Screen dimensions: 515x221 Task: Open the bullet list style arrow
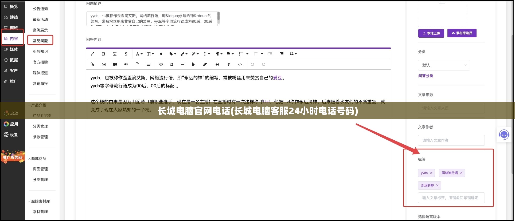click(262, 54)
